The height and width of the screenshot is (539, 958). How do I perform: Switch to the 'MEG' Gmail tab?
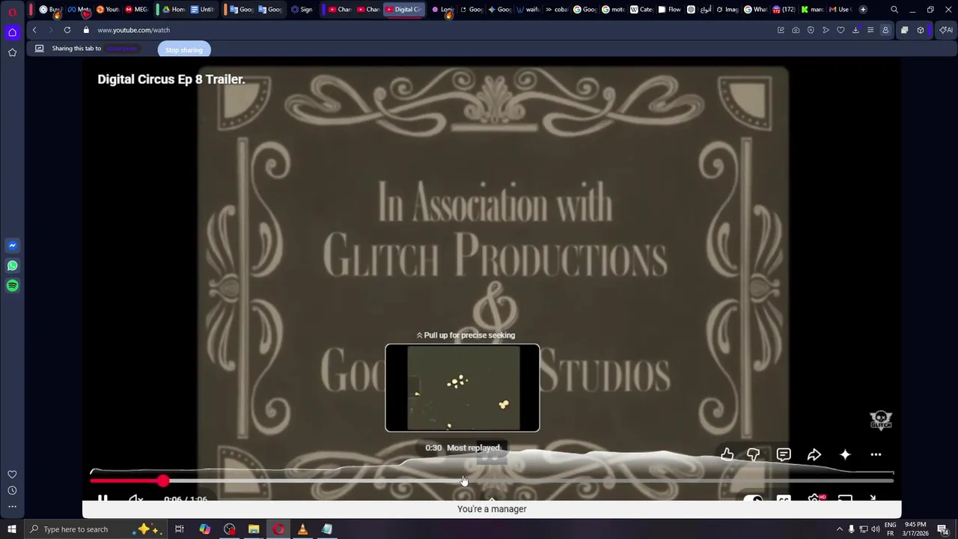136,10
